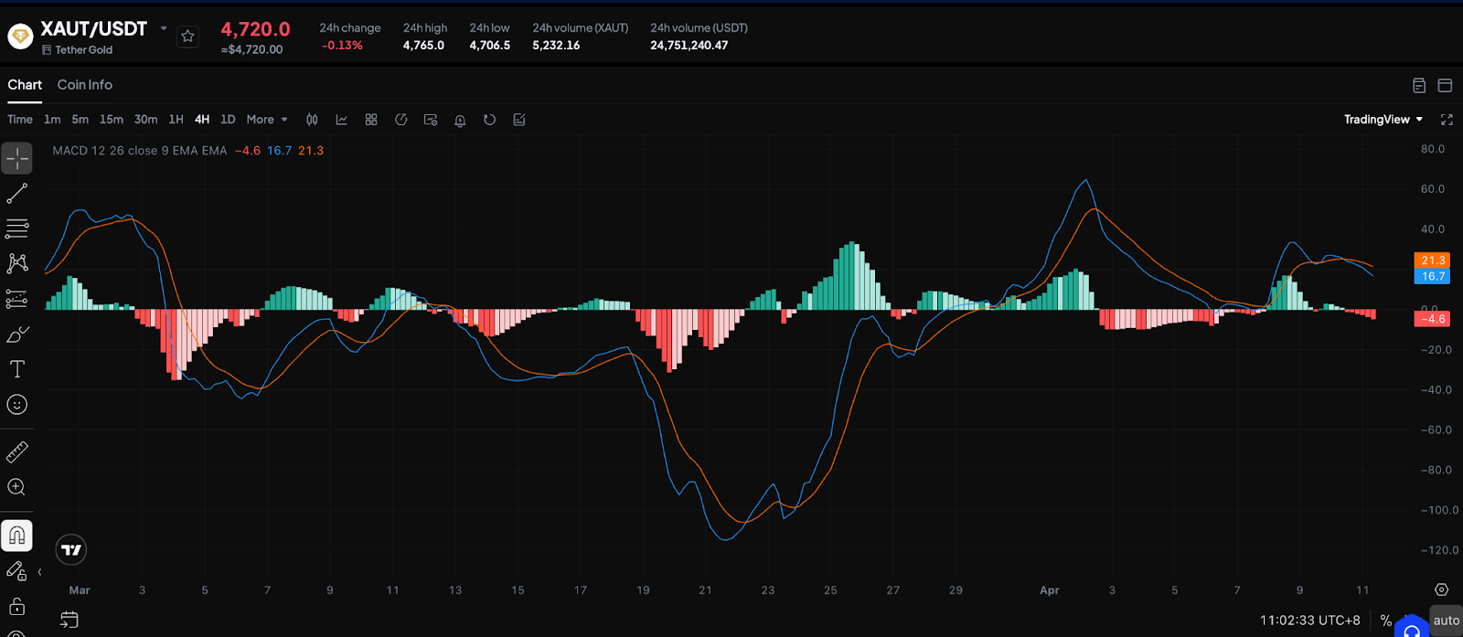Open chart settings gear near price axis
Viewport: 1463px width, 637px height.
1441,590
